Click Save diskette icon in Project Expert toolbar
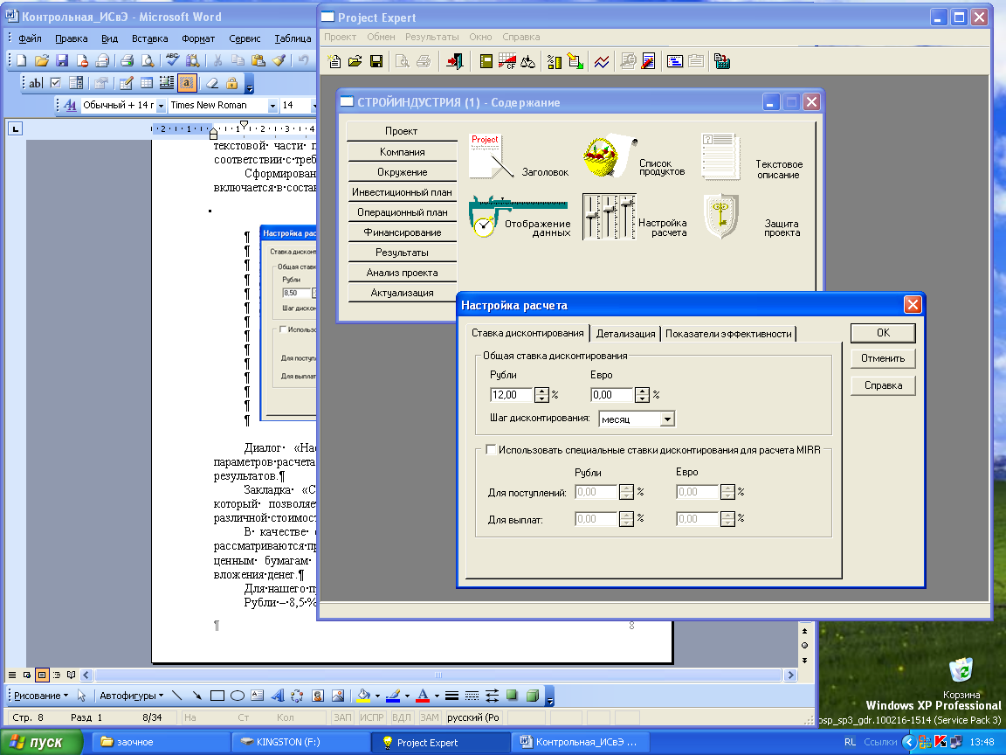Screen dimensions: 1006x755 pyautogui.click(x=376, y=62)
